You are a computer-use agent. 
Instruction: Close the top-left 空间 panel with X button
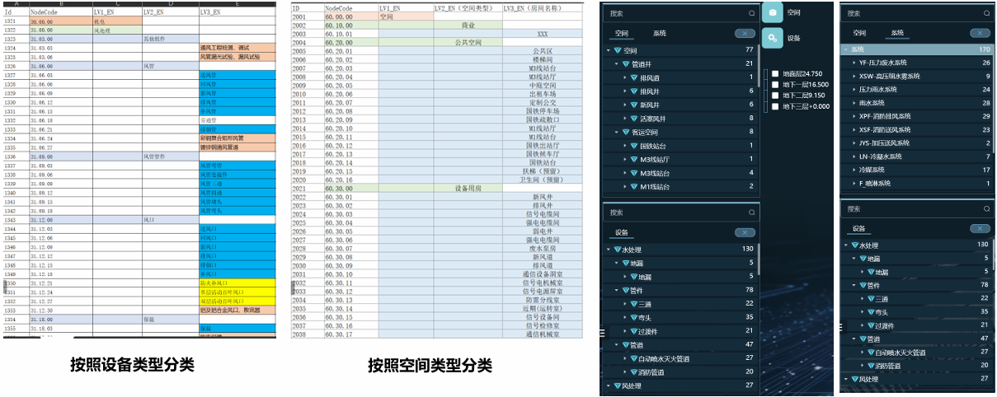click(x=743, y=34)
